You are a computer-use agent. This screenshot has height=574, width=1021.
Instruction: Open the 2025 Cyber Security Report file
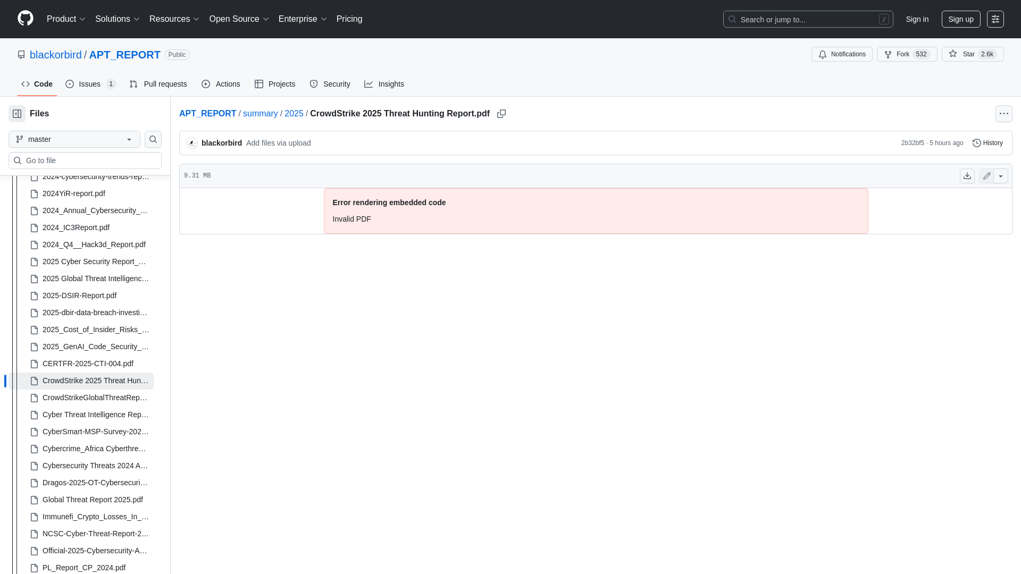pyautogui.click(x=94, y=261)
